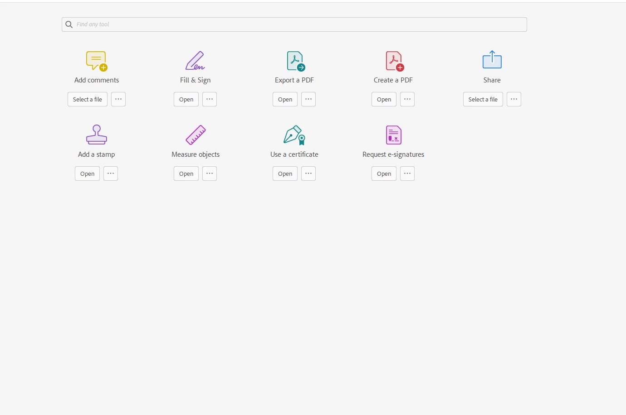Image resolution: width=626 pixels, height=415 pixels.
Task: Expand more options for Export a PDF
Action: pyautogui.click(x=308, y=99)
